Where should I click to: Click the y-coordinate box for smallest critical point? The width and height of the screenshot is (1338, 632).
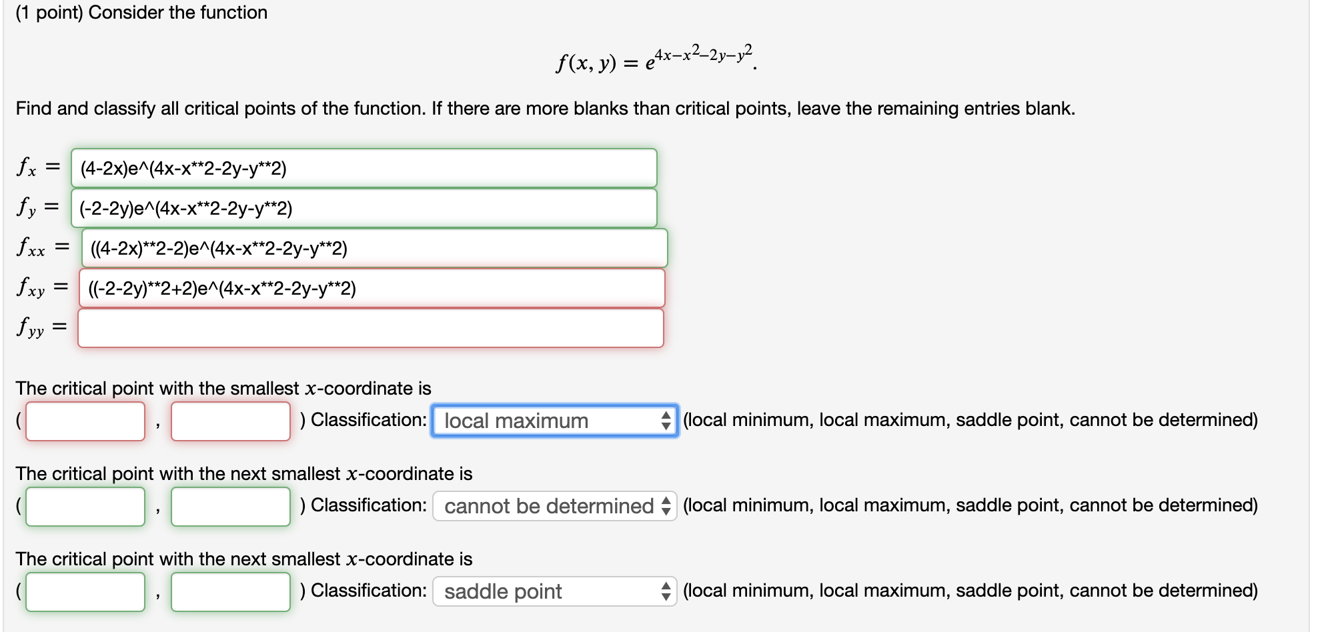(x=230, y=421)
